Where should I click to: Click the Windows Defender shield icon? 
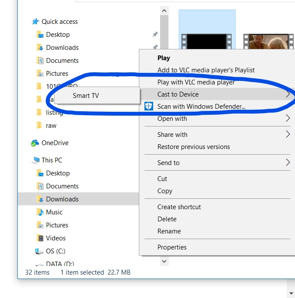[x=149, y=106]
